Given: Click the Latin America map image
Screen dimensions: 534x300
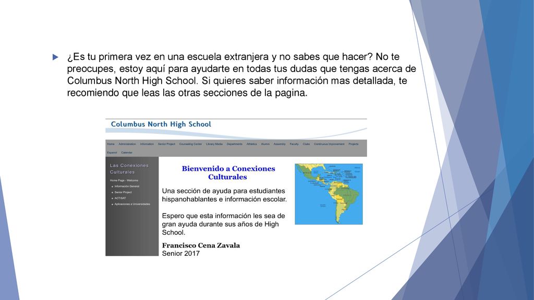Looking at the screenshot, I should (329, 194).
